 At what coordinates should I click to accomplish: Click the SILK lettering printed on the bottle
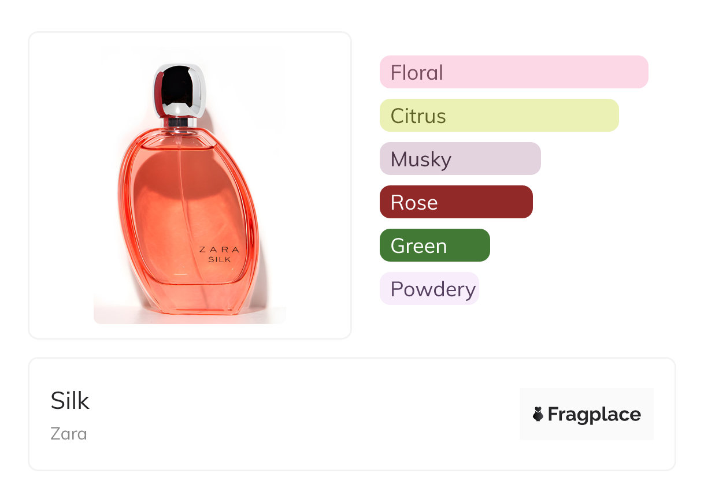(220, 259)
